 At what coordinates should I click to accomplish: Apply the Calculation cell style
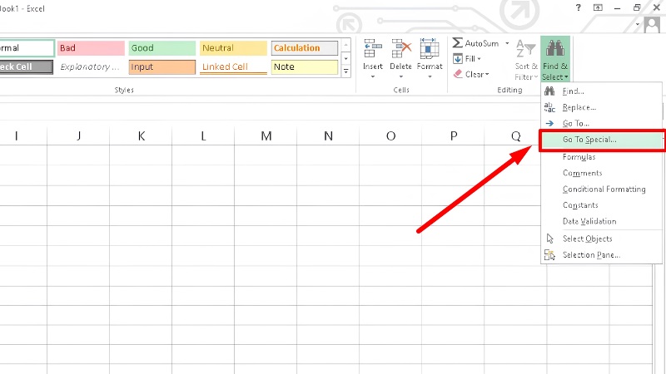tap(305, 48)
